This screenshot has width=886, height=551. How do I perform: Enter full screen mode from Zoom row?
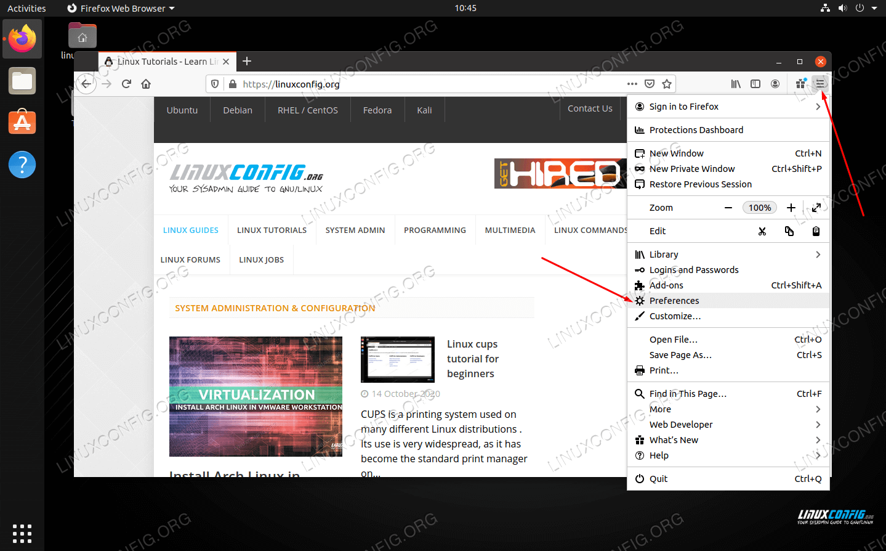(x=816, y=208)
